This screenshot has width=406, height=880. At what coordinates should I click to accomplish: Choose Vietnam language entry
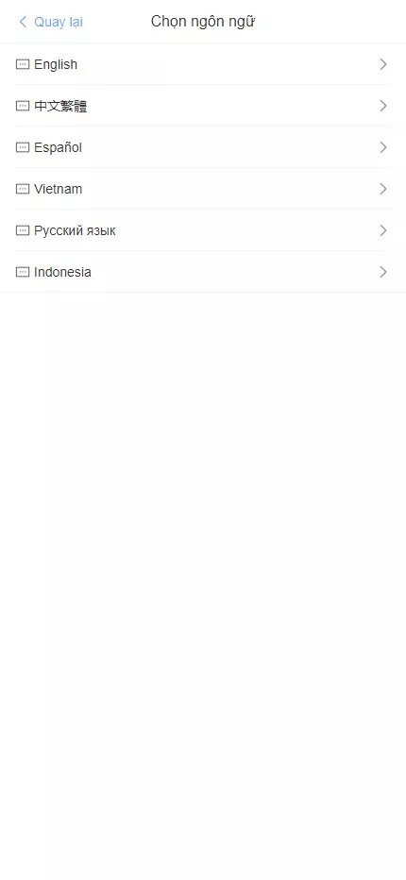pos(202,189)
